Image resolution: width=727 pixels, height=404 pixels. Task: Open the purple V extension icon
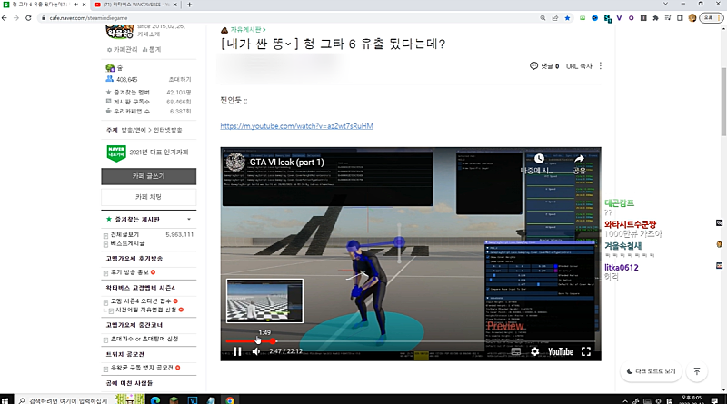[619, 18]
